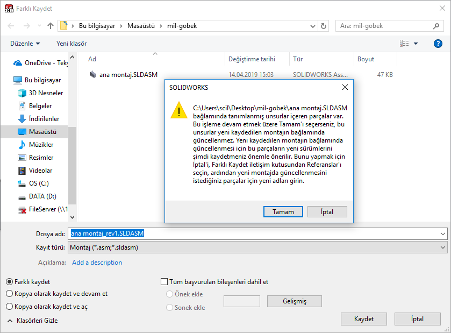Screen dimensions: 451x333
Task: Create a folder with Yeni klasör
Action: 71,44
